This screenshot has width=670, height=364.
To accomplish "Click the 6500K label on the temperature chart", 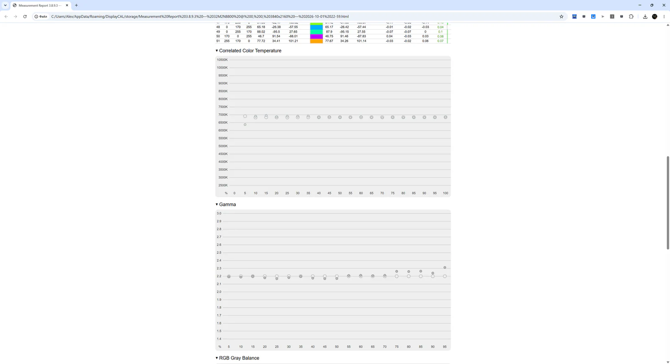I will [x=223, y=123].
